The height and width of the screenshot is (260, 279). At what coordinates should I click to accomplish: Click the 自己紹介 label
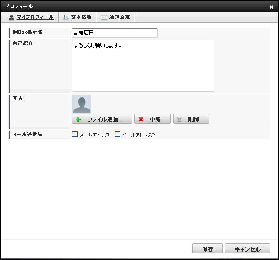22,43
